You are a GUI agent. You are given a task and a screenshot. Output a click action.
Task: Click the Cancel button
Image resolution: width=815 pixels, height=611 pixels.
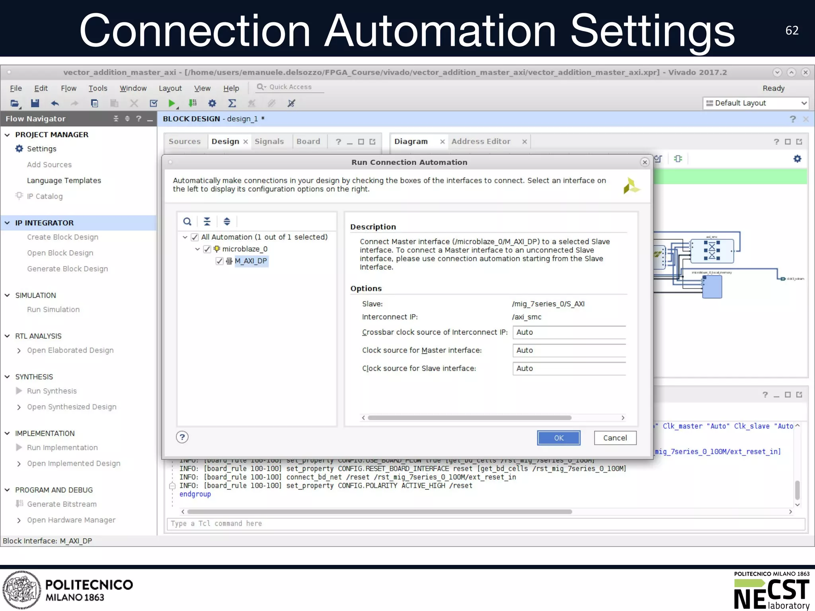(x=615, y=438)
